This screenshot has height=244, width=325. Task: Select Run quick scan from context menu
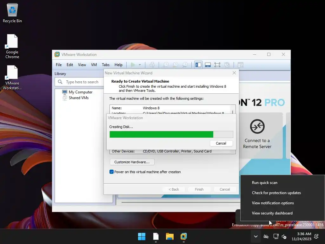click(264, 183)
